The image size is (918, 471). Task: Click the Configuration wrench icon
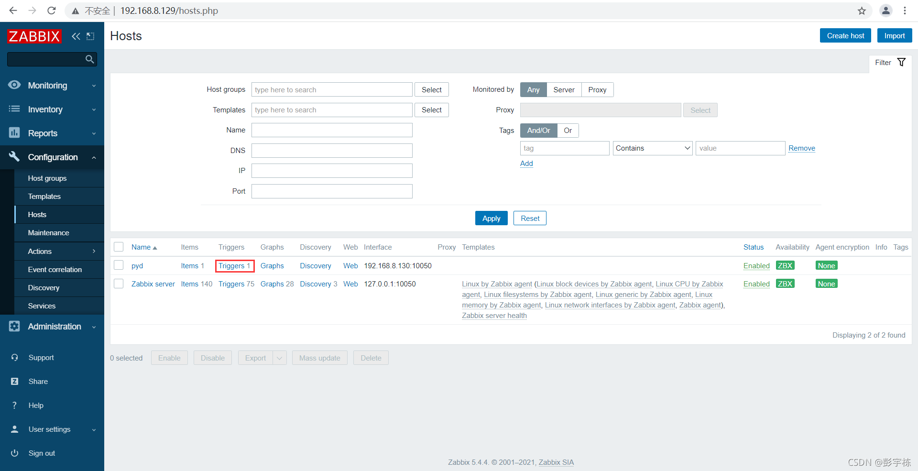[14, 156]
